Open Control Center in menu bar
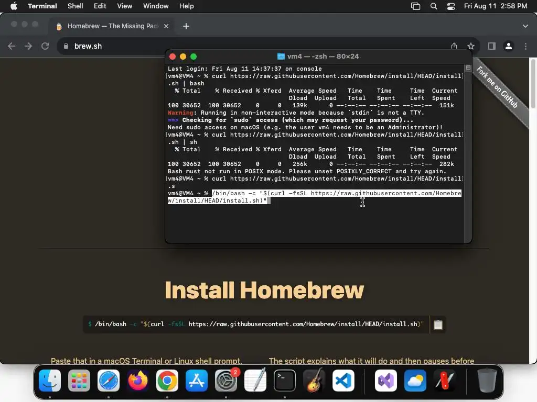This screenshot has height=402, width=537. (x=451, y=6)
